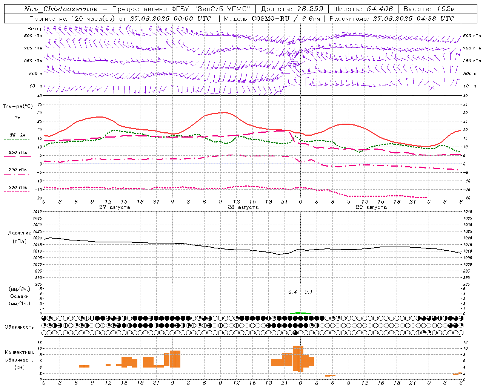Click the 985 value on the left pressure axis
Image resolution: width=483 pixels, height=386 pixels.
point(38,284)
